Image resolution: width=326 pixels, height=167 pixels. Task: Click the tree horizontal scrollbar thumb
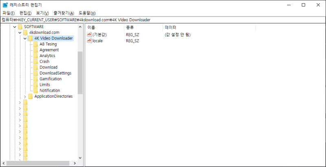[x=37, y=163]
